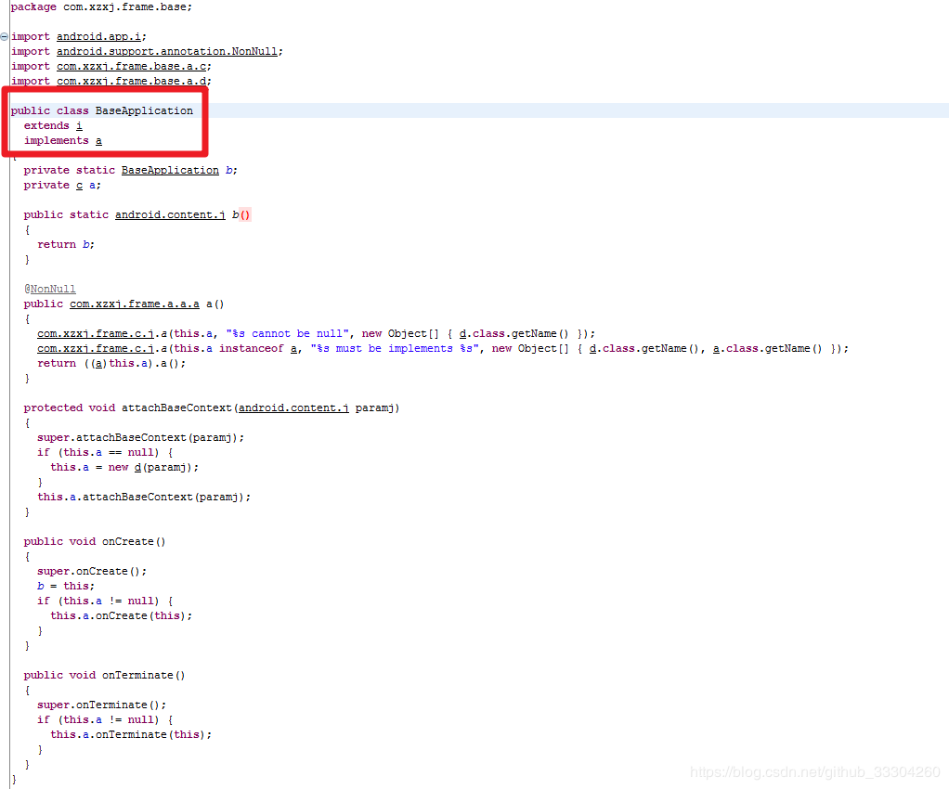Click the "%s cannot be null" string literal
Image resolution: width=949 pixels, height=789 pixels.
tap(288, 333)
